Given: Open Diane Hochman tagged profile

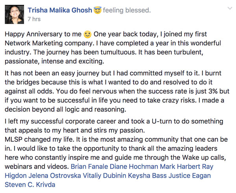Looking at the screenshot, I should coord(134,167).
